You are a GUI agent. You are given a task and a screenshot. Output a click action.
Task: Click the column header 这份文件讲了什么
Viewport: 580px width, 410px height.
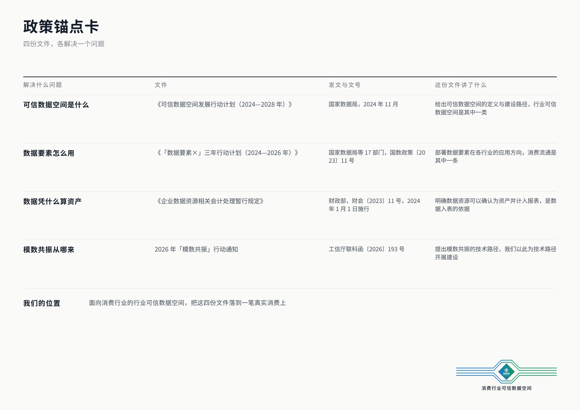(x=460, y=85)
